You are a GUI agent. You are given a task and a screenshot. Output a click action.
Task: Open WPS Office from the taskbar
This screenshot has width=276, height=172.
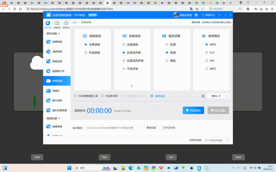tap(161, 168)
